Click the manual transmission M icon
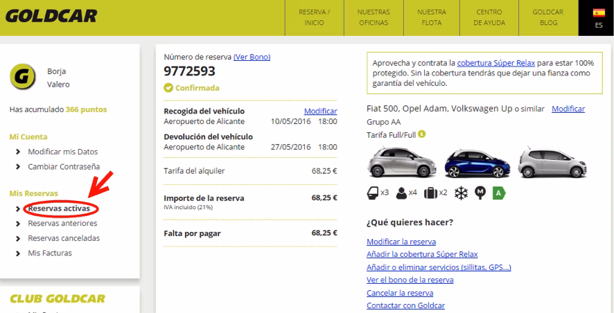This screenshot has width=614, height=313. (x=480, y=193)
